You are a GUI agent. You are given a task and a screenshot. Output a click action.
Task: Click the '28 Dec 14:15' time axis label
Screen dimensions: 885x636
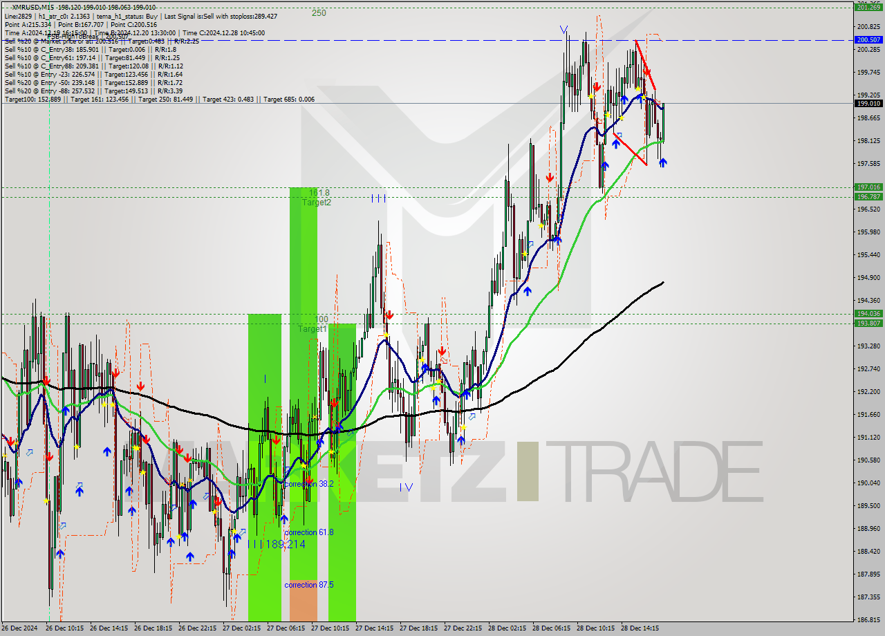click(x=640, y=628)
